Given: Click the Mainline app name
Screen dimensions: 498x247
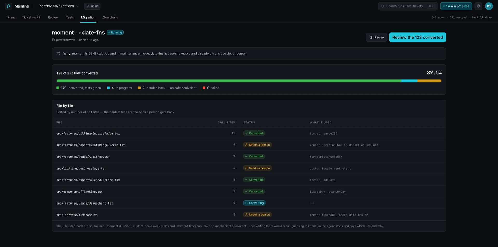Looking at the screenshot, I should pos(22,6).
